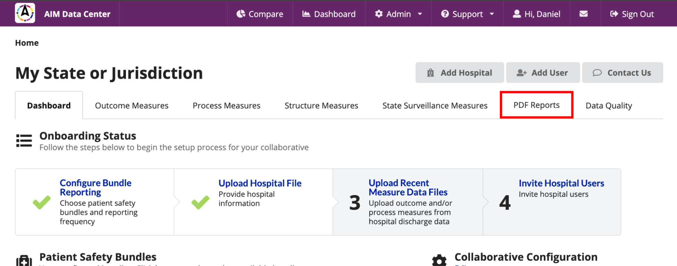
Task: Click the Collaborative Configuration heading
Action: (526, 257)
